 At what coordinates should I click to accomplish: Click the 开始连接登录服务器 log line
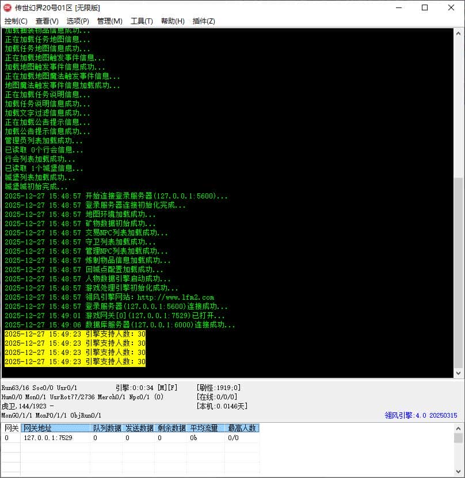pos(116,196)
